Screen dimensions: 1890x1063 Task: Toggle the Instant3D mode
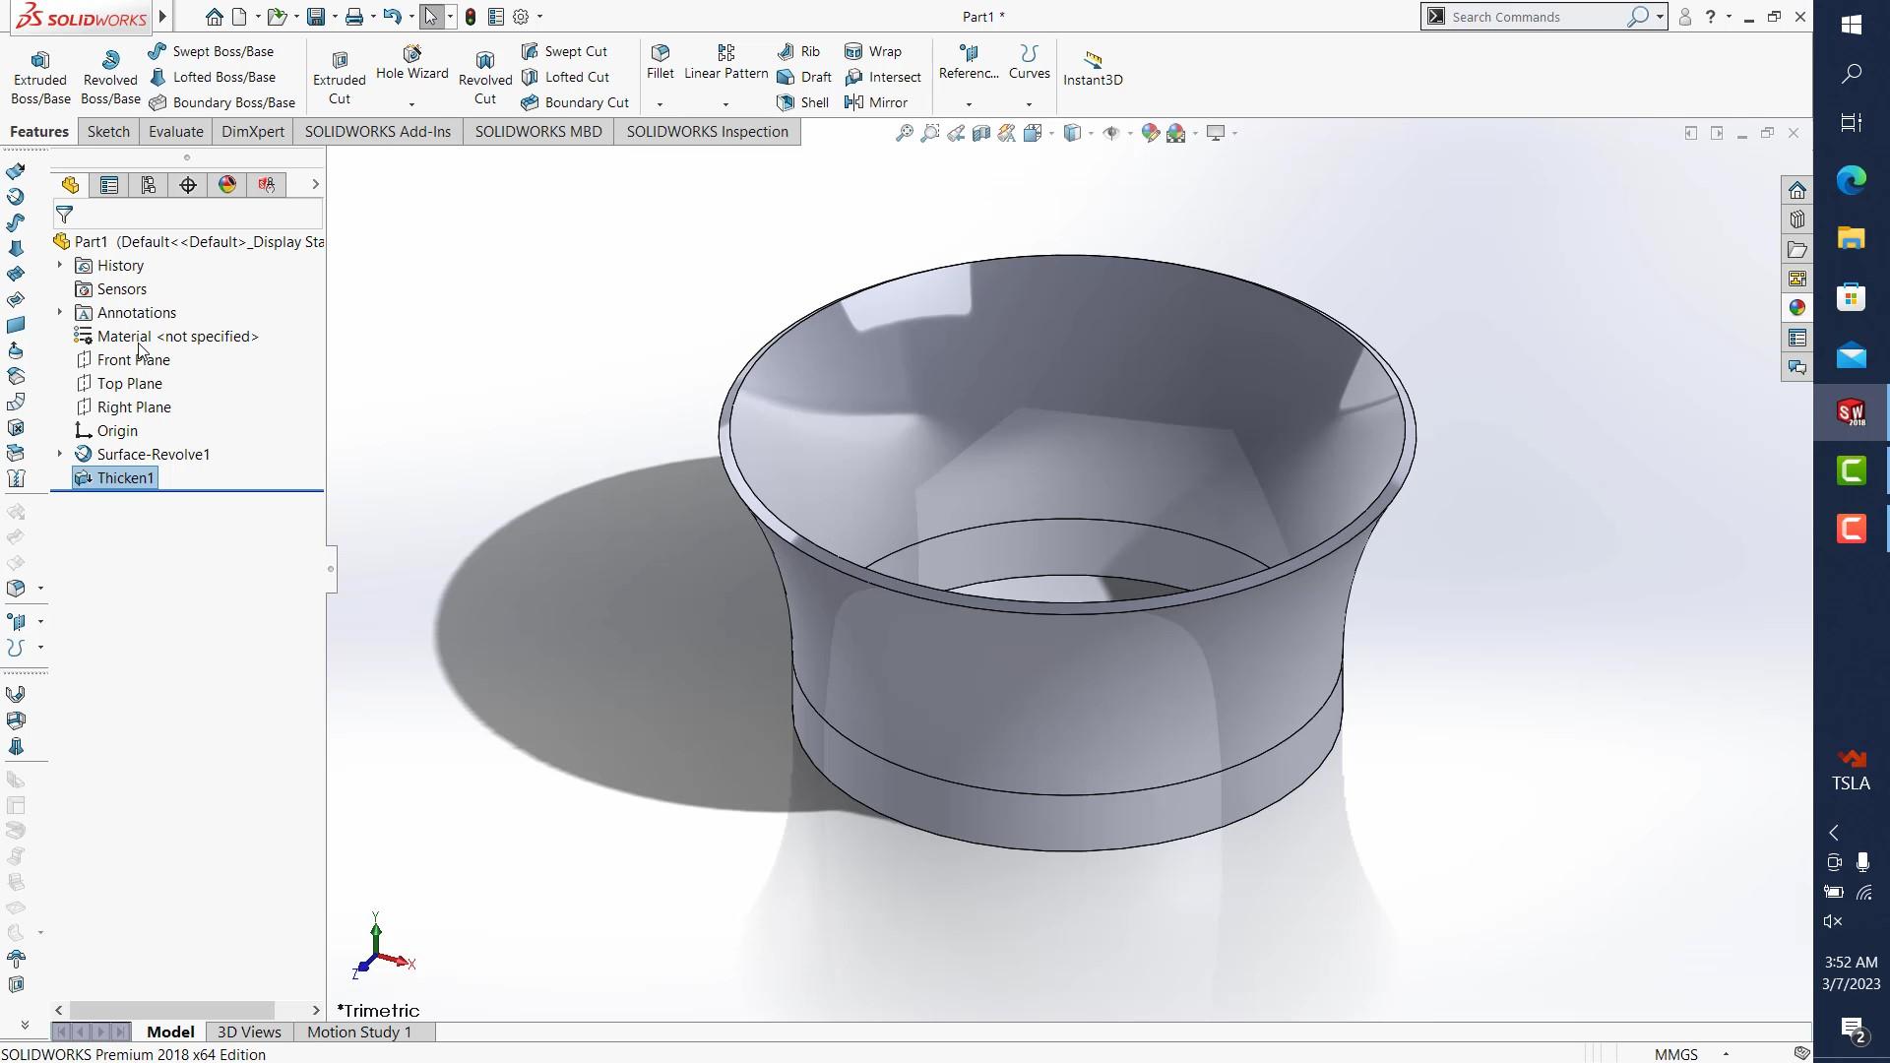[x=1092, y=67]
